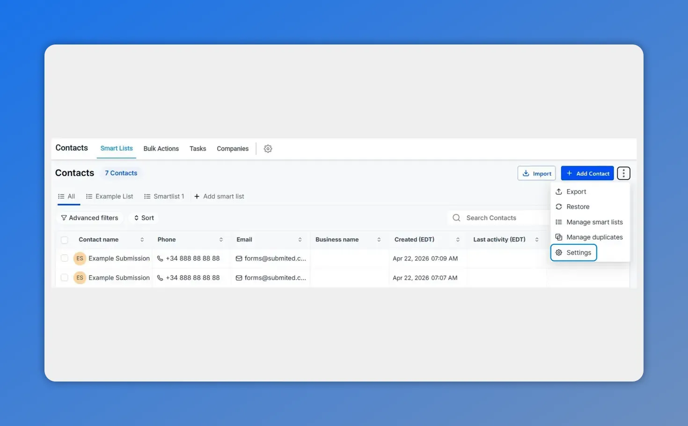Click the phone icon beside +34 888 88 88 88
Screen dimensions: 688x426
(159, 258)
